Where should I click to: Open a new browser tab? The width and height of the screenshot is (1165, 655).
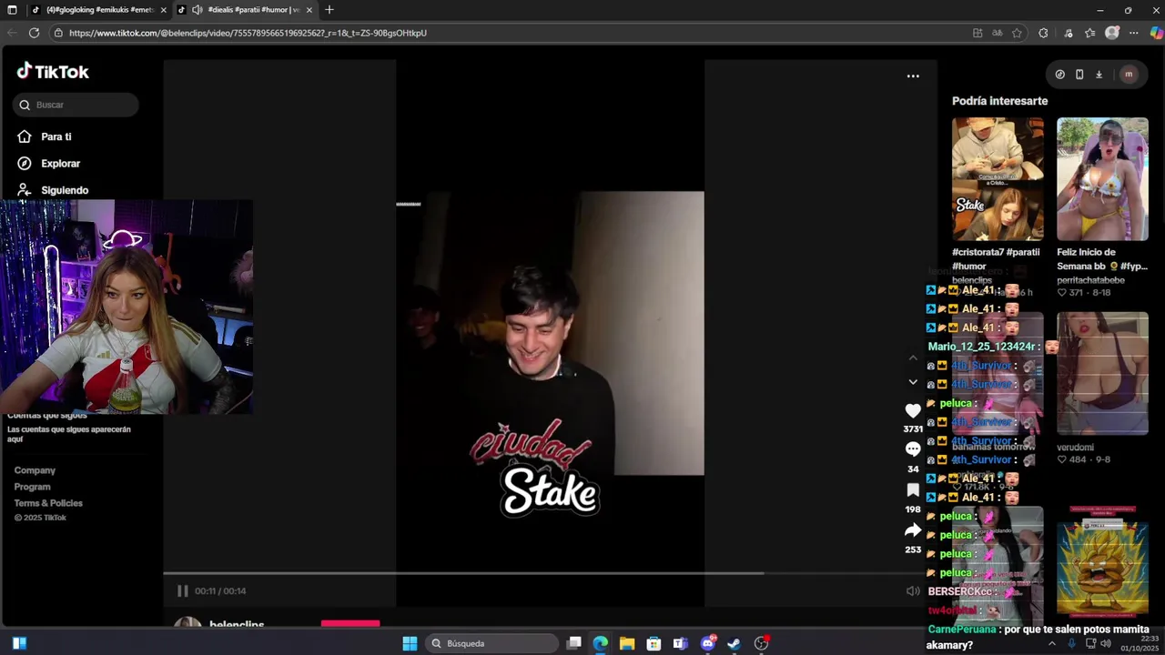[x=329, y=10]
